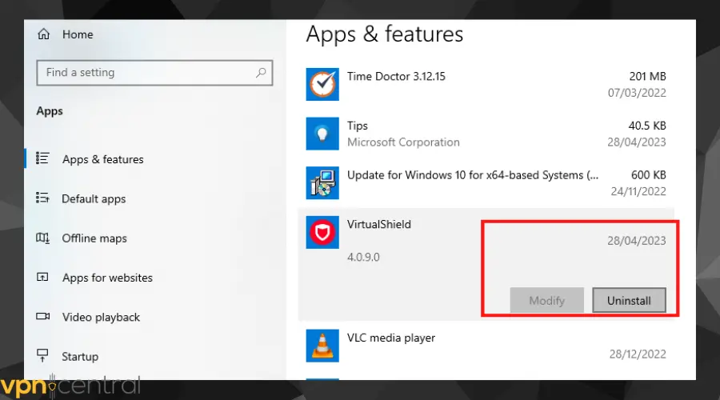Open the Apps & features section

coord(102,159)
